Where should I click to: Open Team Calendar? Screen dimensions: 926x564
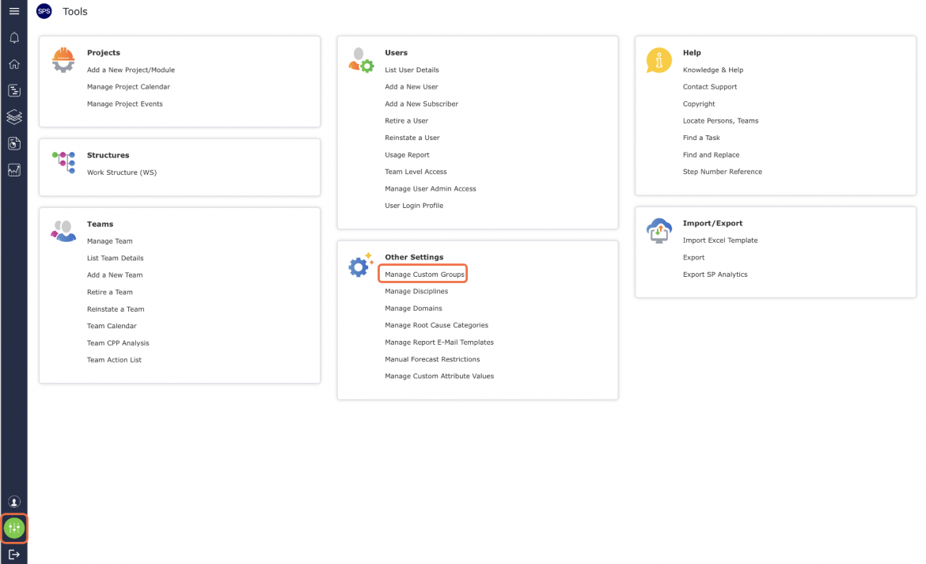[112, 326]
